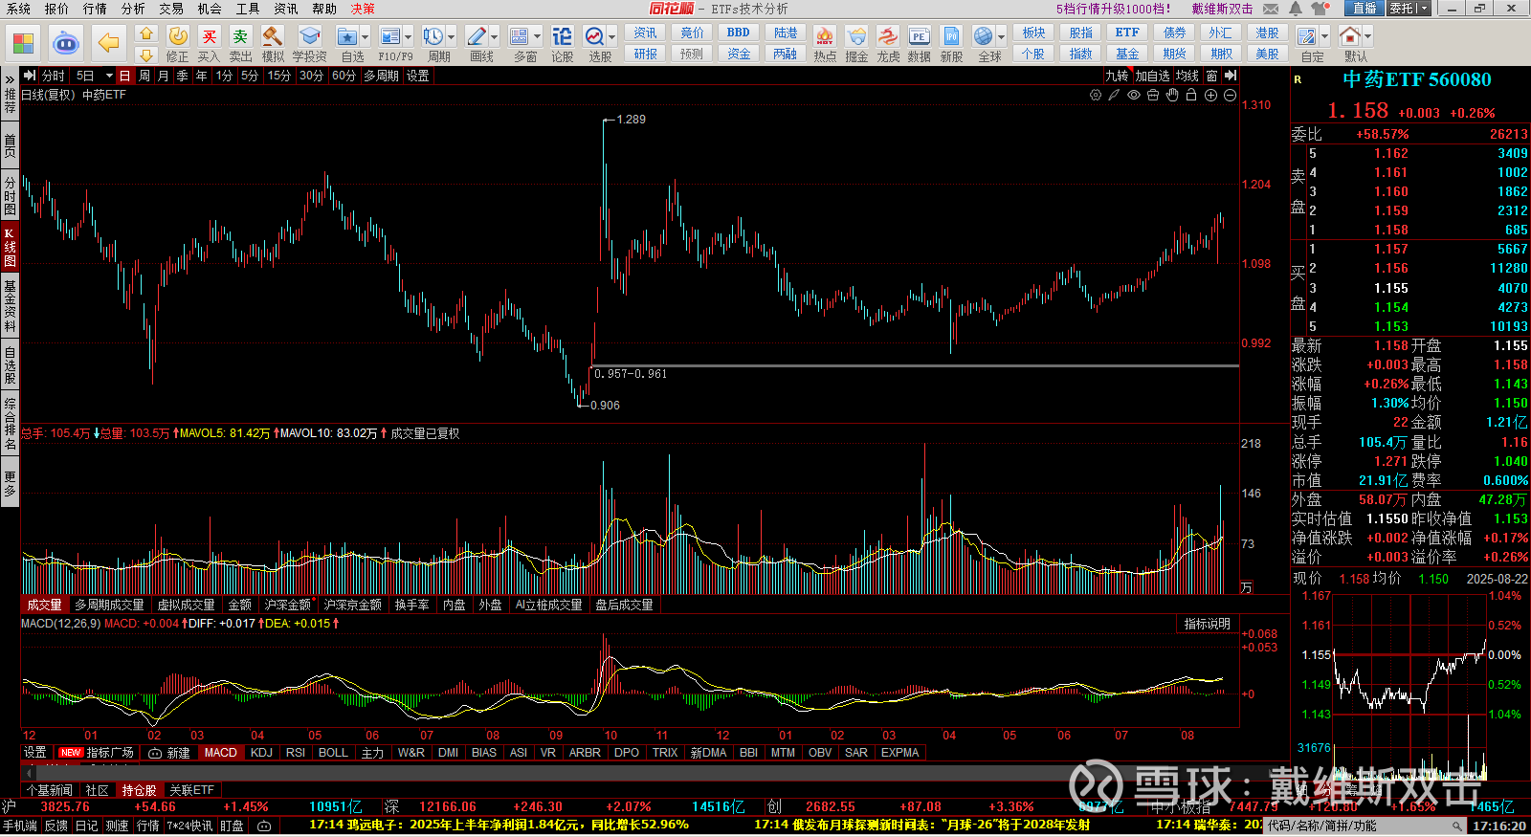Expand 全球 dropdown arrow

tap(1002, 37)
